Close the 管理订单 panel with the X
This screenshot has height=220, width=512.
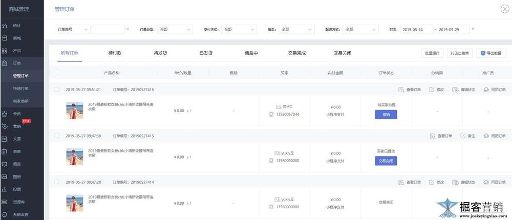coord(504,9)
